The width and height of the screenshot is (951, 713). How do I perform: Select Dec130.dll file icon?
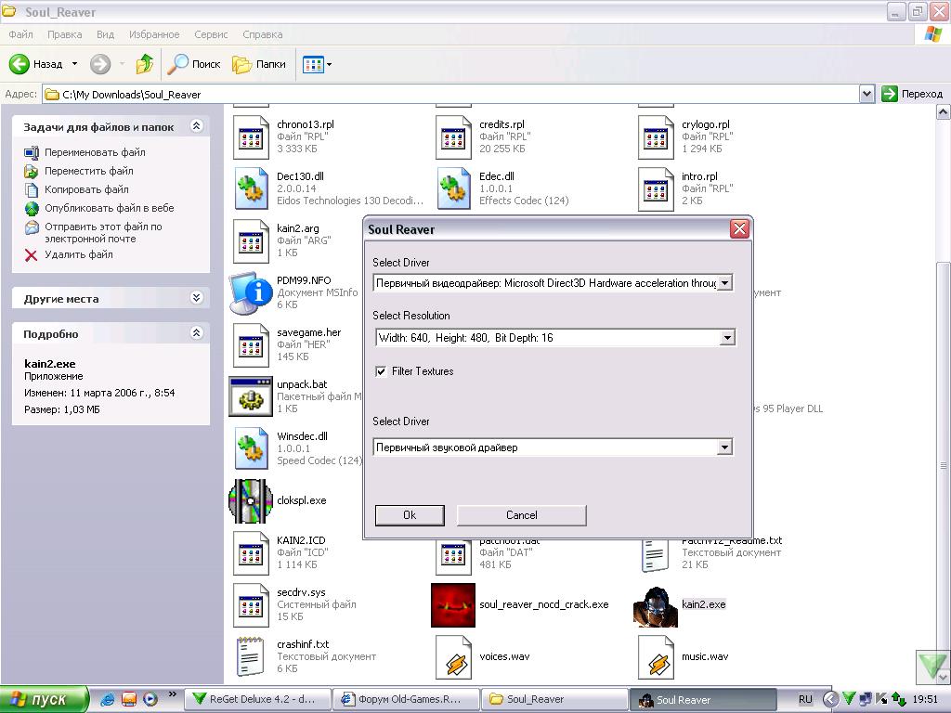tap(251, 188)
